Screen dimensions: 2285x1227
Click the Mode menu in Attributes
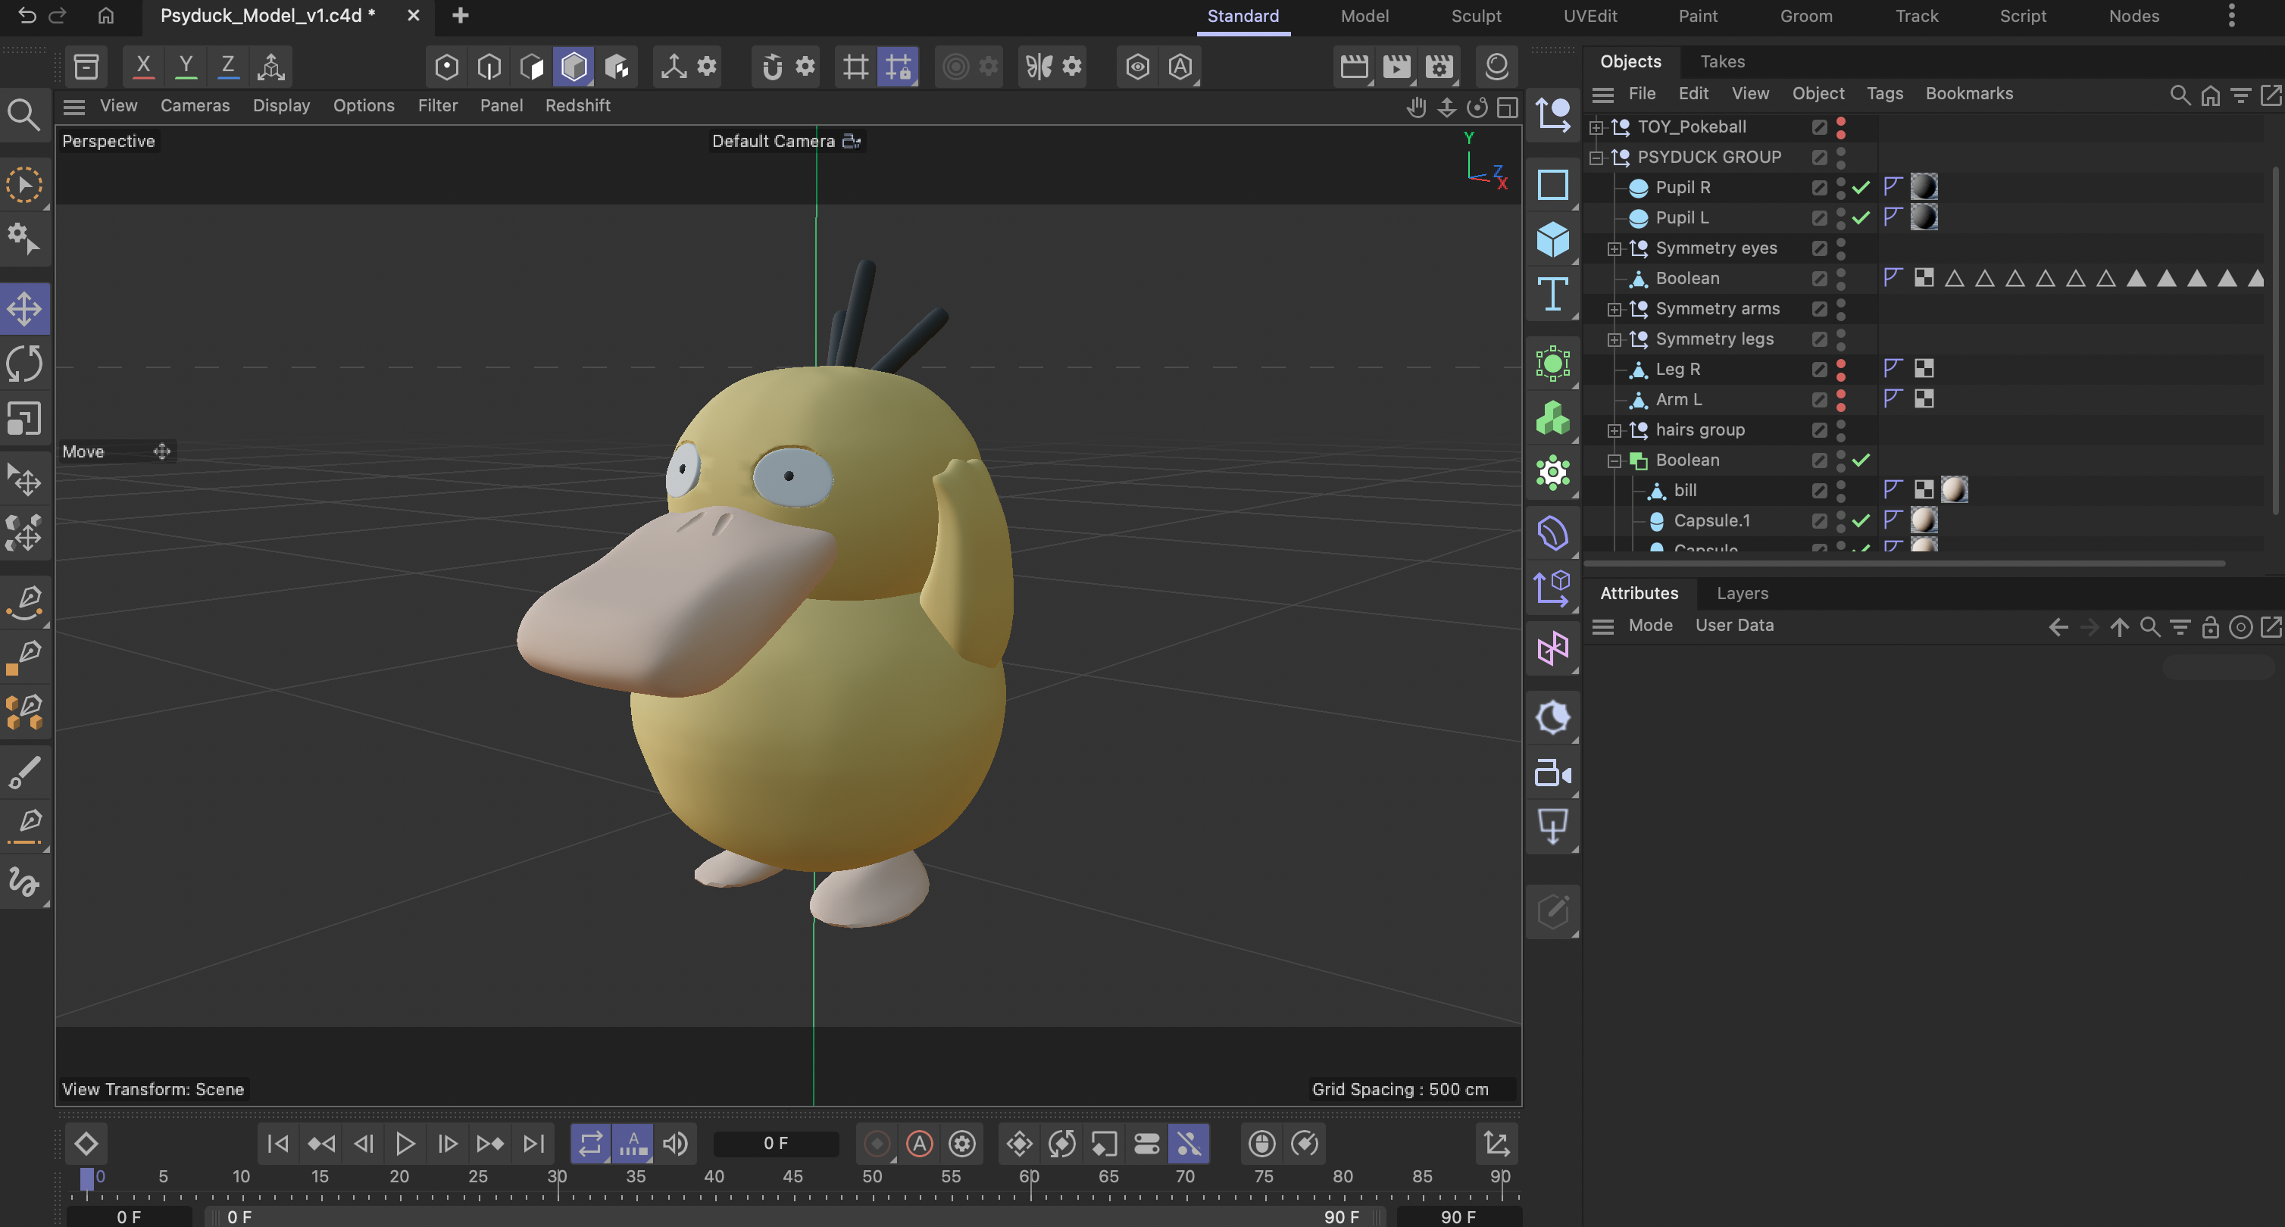pos(1650,625)
